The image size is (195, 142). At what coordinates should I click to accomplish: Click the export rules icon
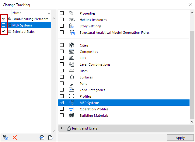(x=50, y=137)
